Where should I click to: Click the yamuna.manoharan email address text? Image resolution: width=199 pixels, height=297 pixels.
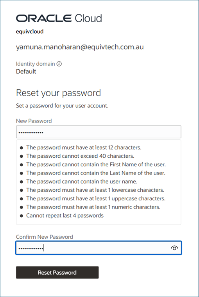(x=80, y=47)
